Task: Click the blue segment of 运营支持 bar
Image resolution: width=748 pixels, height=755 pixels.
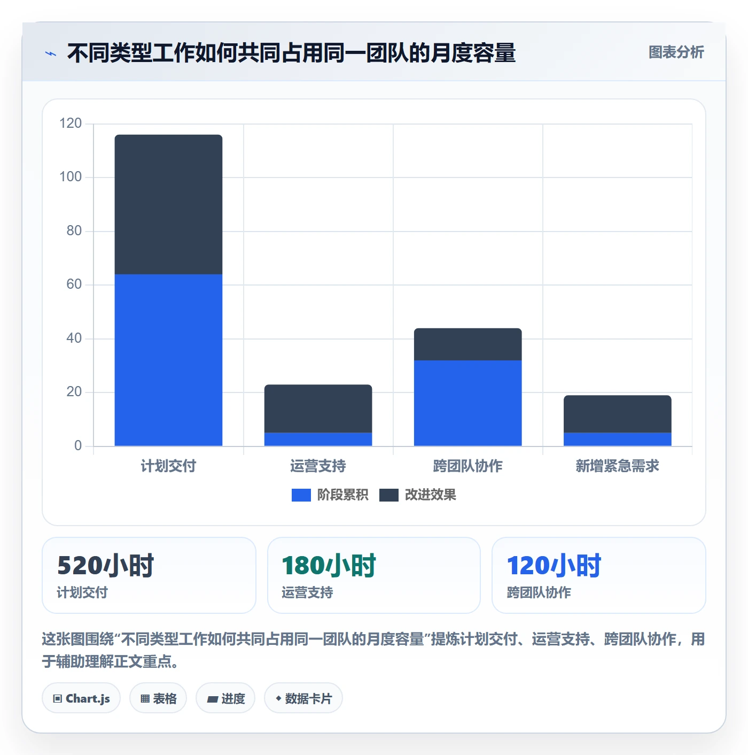Action: pyautogui.click(x=318, y=439)
